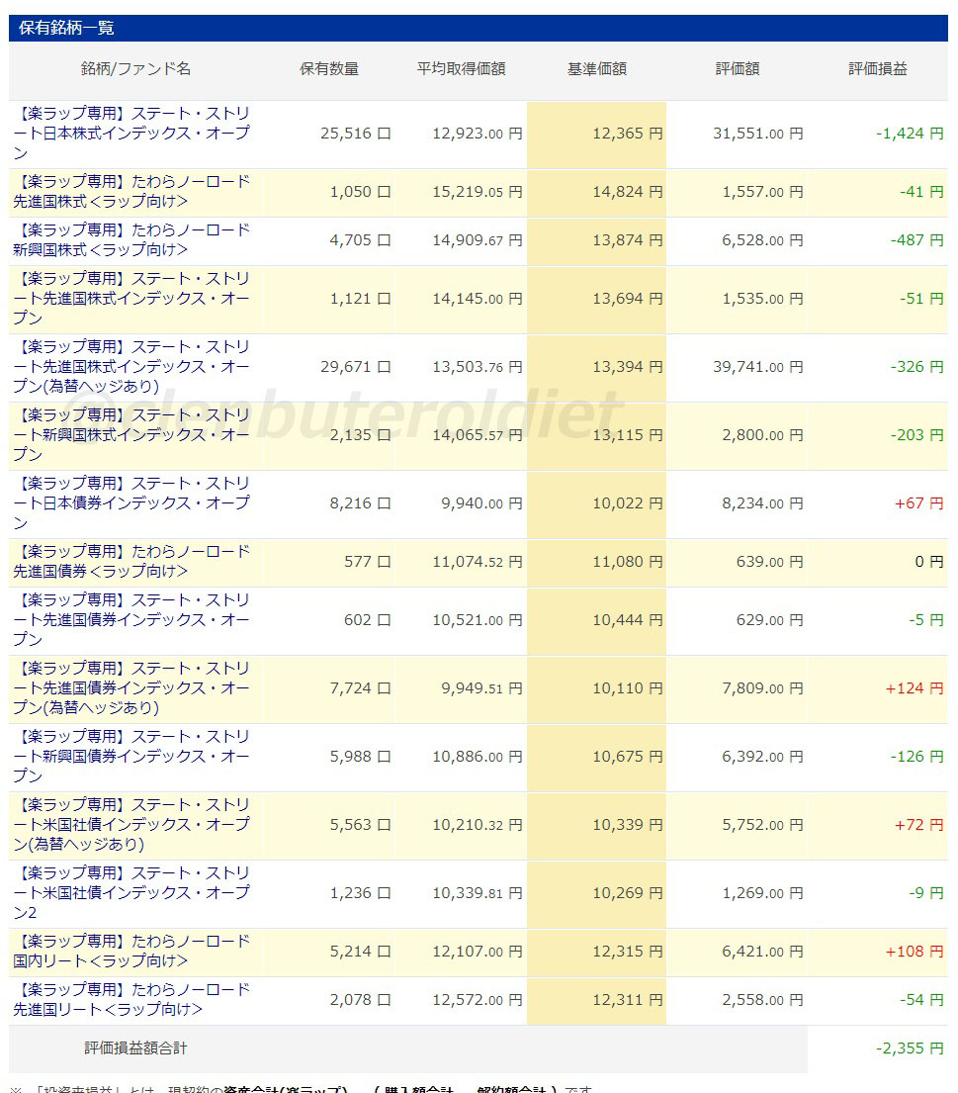Click base price 12,365 円

627,134
